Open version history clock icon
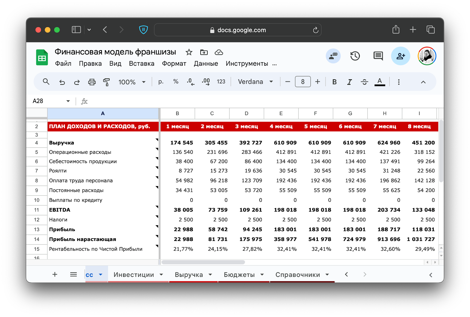 click(x=355, y=56)
